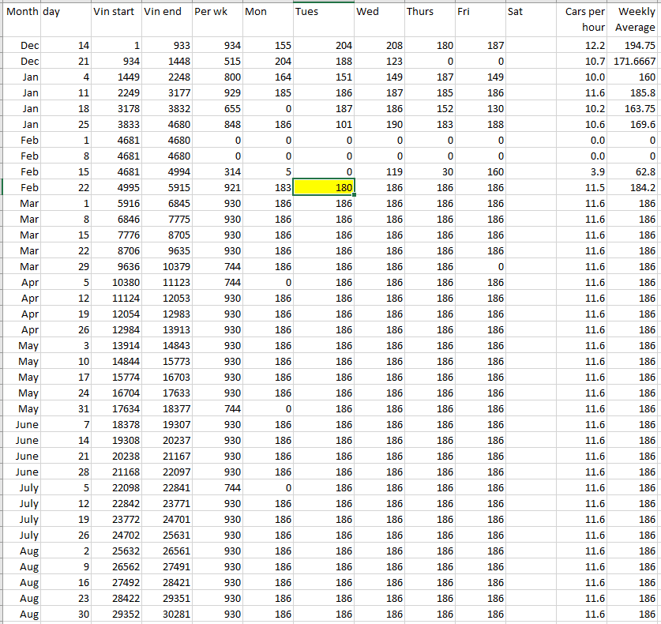Select the Thurs cell containing 152
This screenshot has width=661, height=624.
[x=430, y=109]
